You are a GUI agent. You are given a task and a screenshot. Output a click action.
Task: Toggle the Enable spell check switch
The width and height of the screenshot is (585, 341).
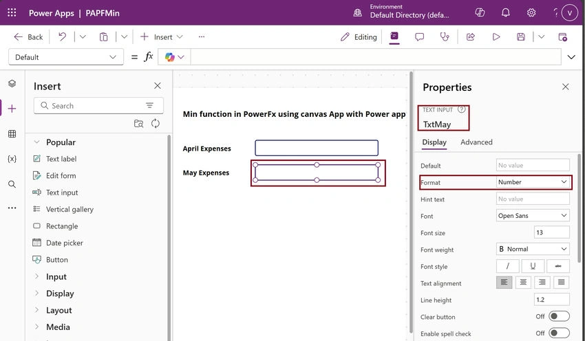coord(559,333)
